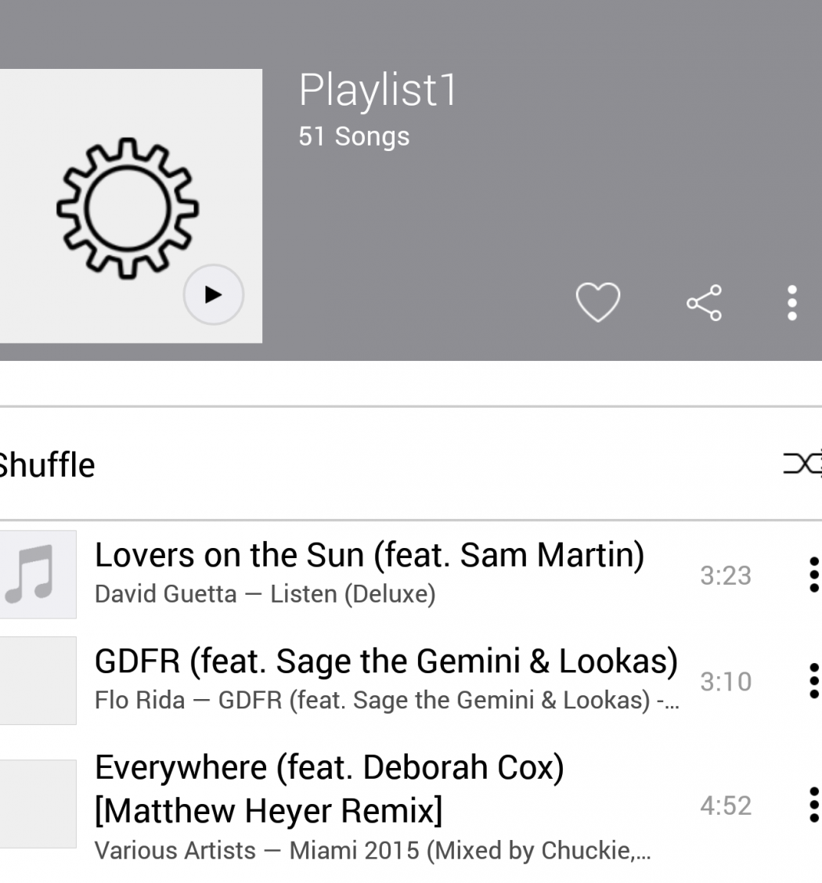This screenshot has width=822, height=883.
Task: Tap the Shuffle label
Action: (47, 465)
